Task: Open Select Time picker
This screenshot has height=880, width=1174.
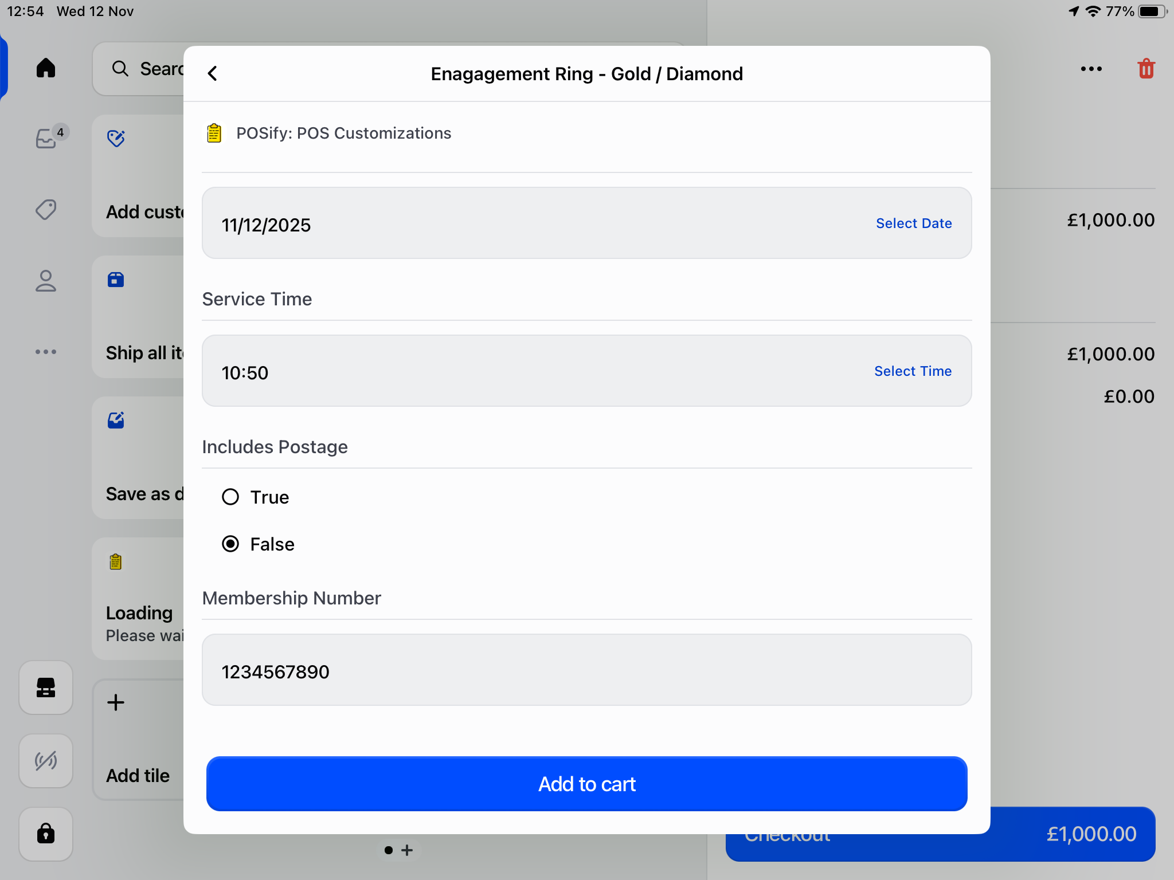Action: pos(913,371)
